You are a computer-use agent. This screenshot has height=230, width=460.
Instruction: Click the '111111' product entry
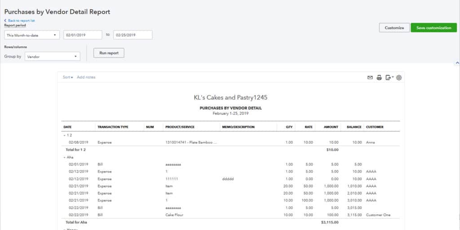(x=172, y=179)
